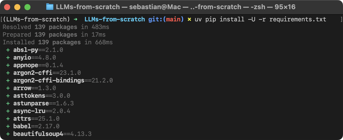Click the requirements.txt filename in the command

point(298,19)
